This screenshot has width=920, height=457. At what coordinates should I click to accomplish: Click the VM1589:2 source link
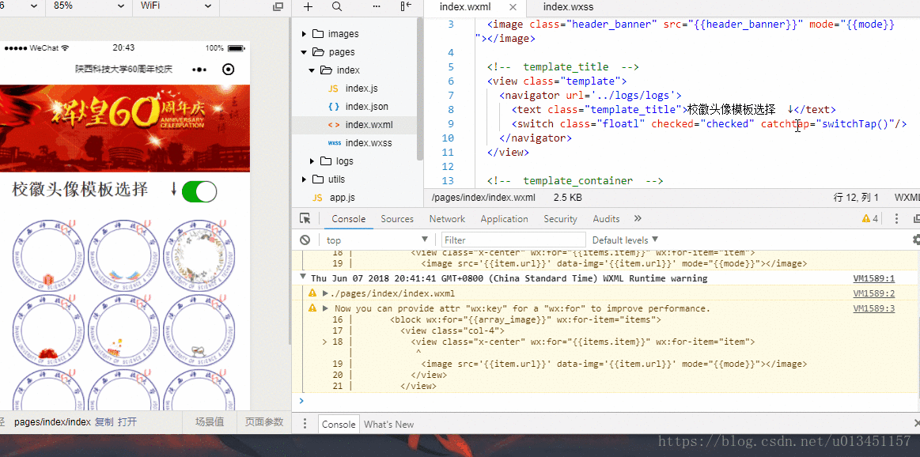click(x=873, y=293)
